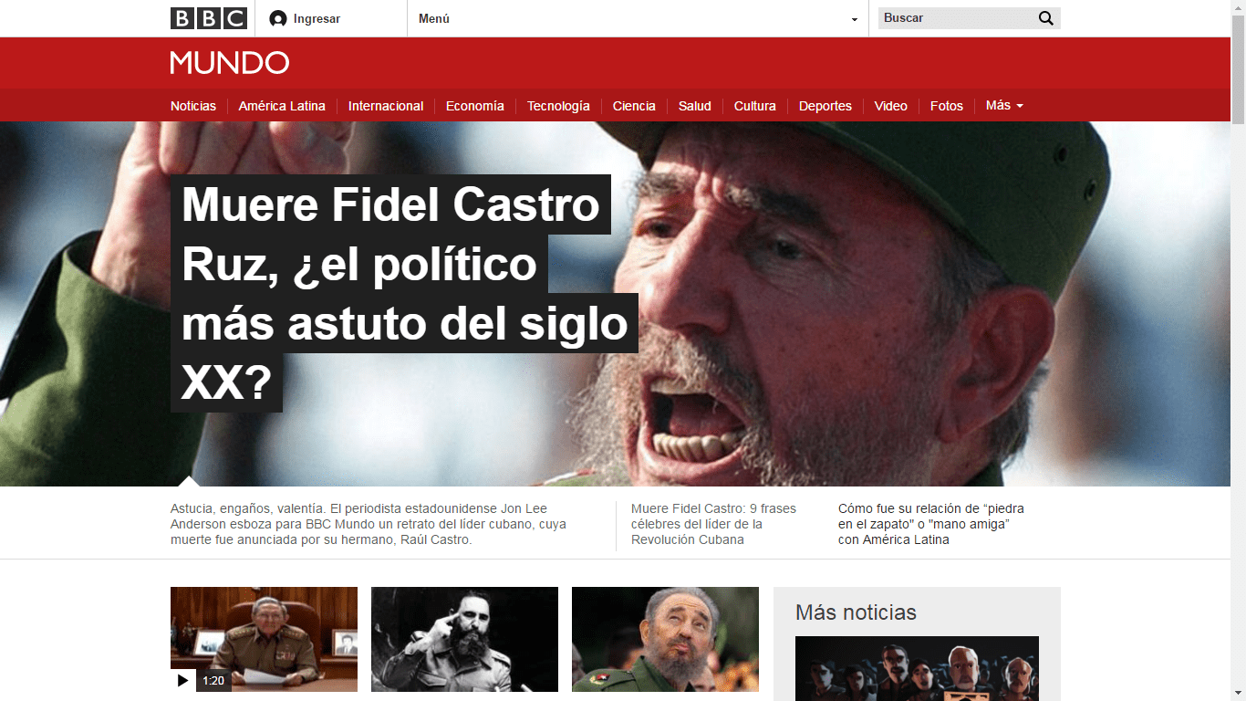
Task: Open the Más noticias story thumbnail
Action: (916, 669)
